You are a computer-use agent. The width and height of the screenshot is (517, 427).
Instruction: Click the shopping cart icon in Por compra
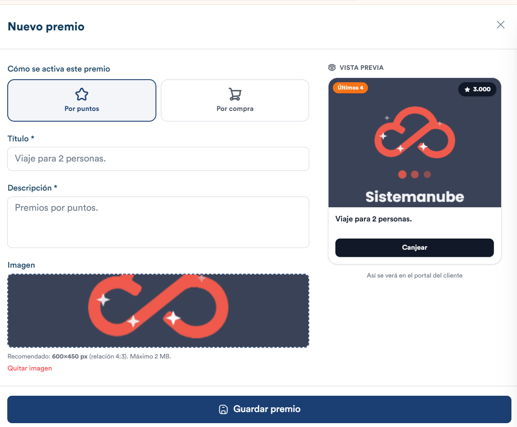[x=235, y=94]
